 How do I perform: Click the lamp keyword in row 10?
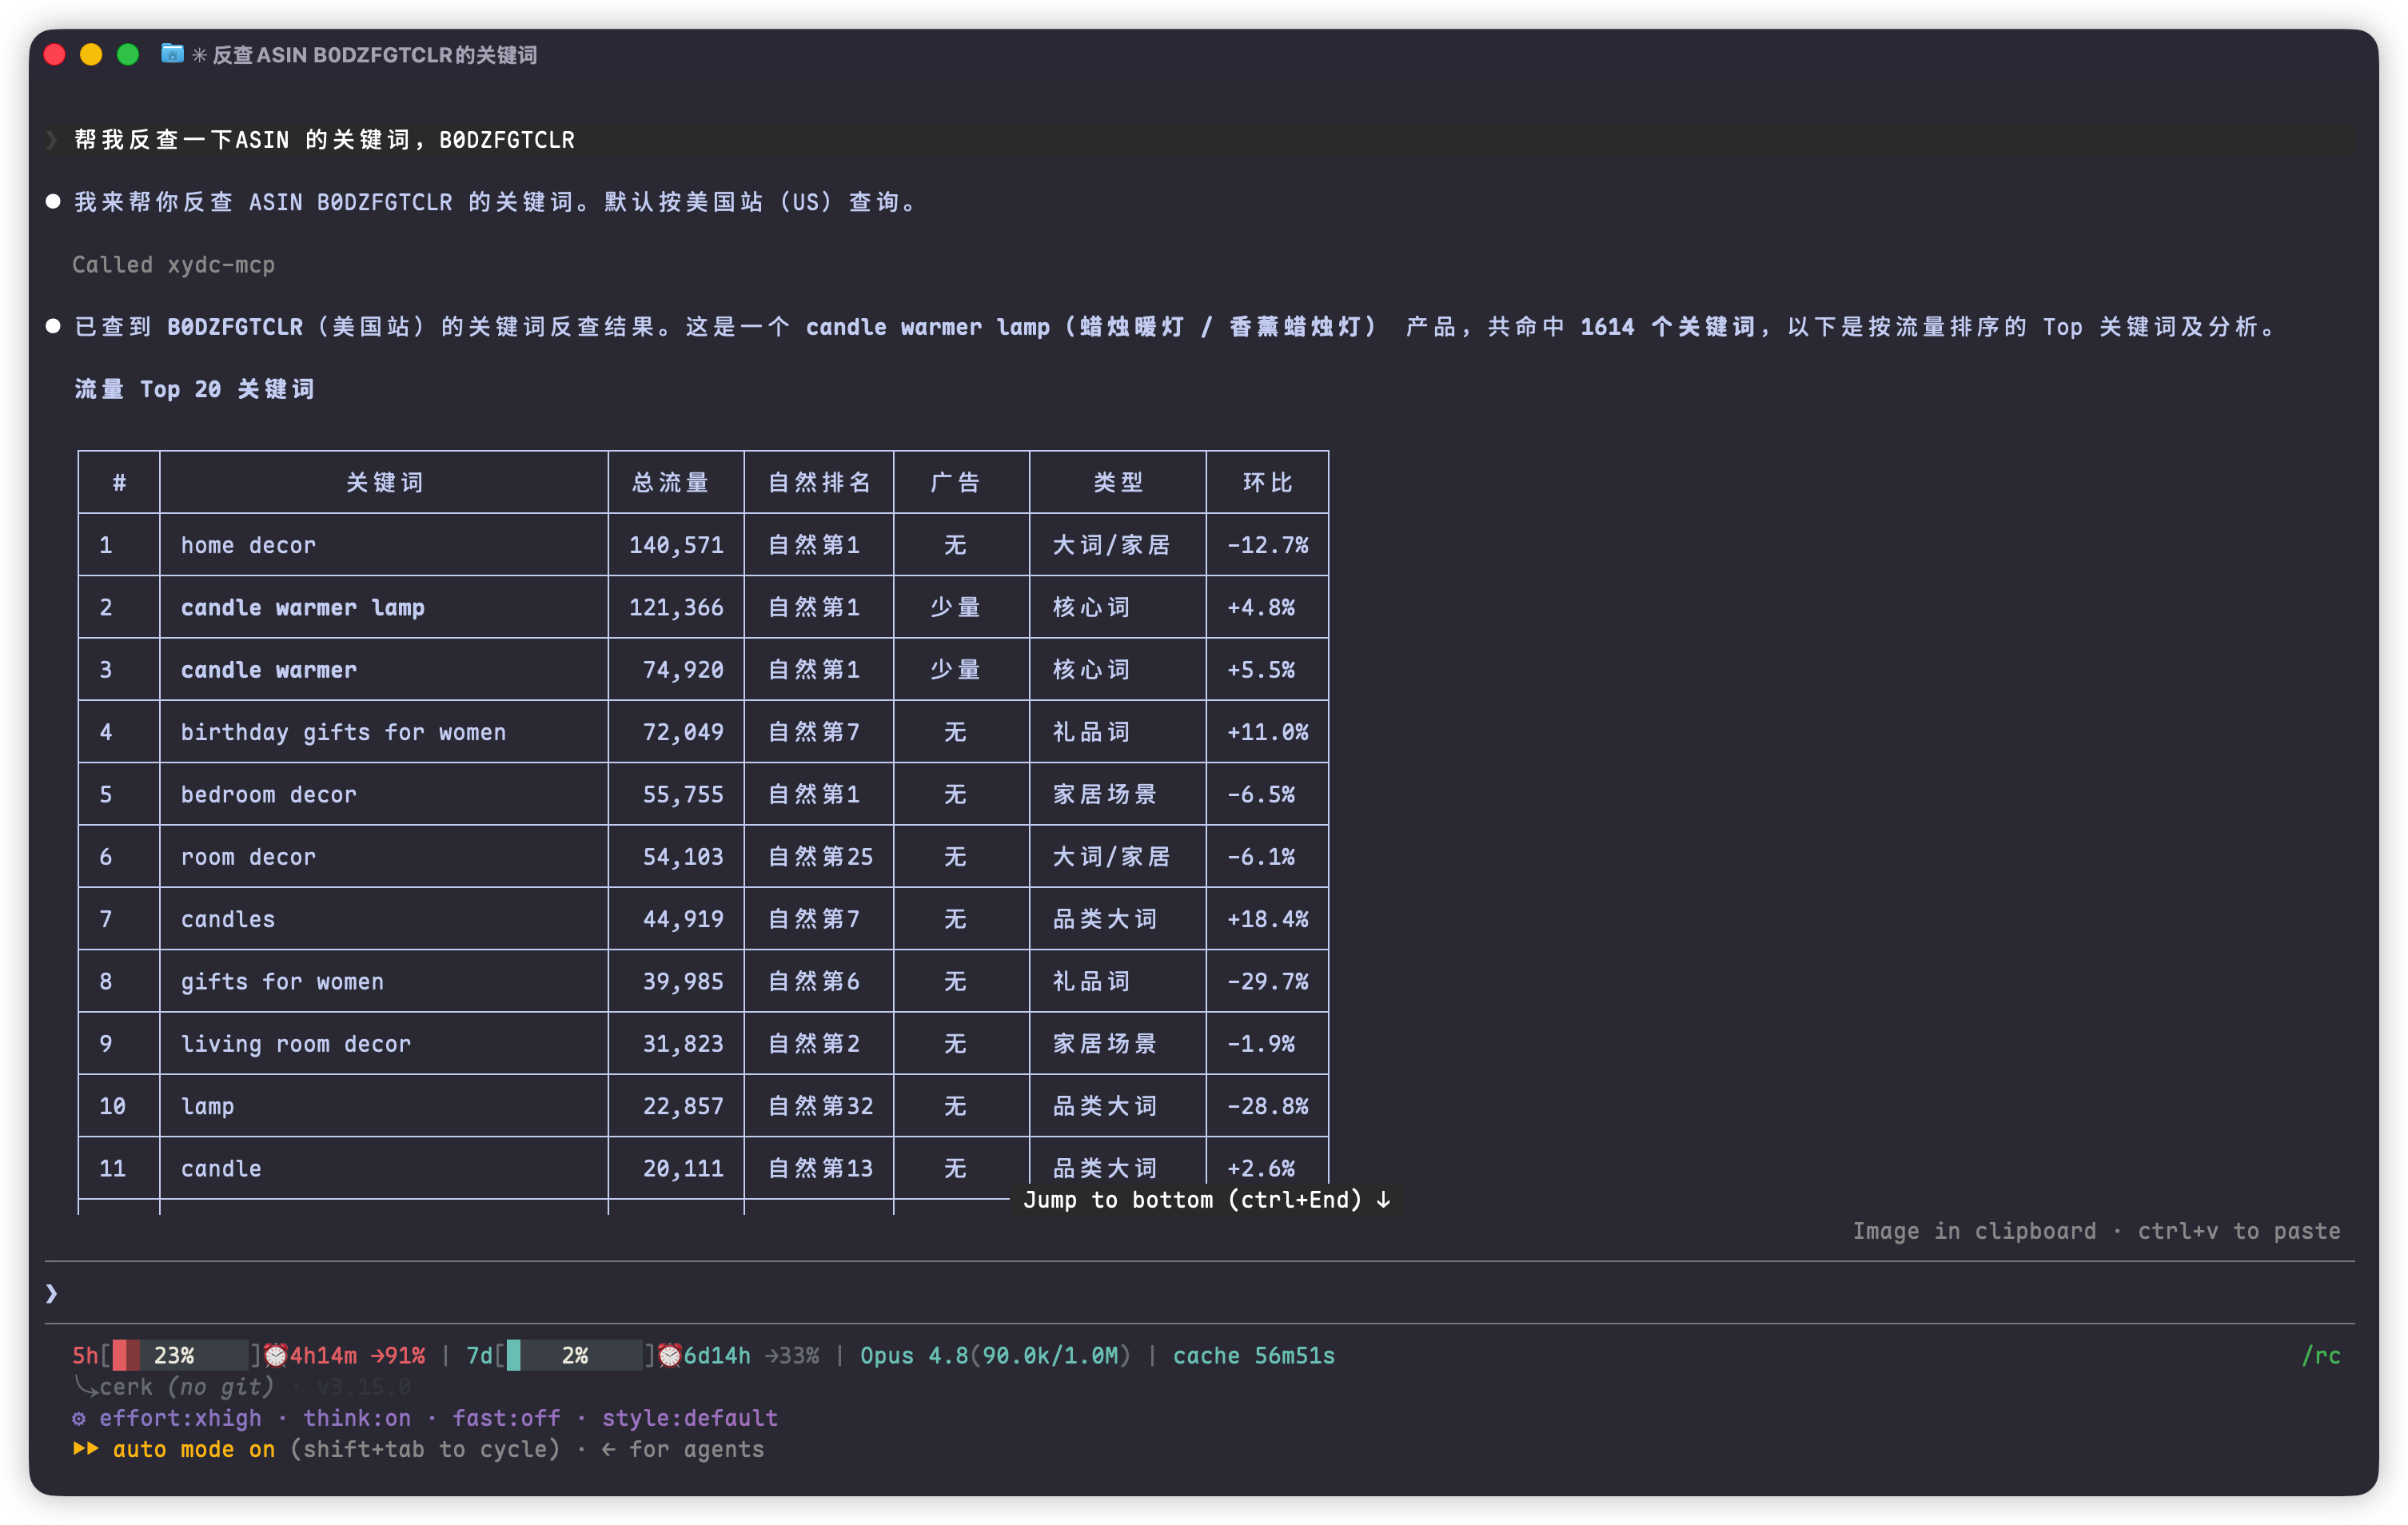[207, 1106]
